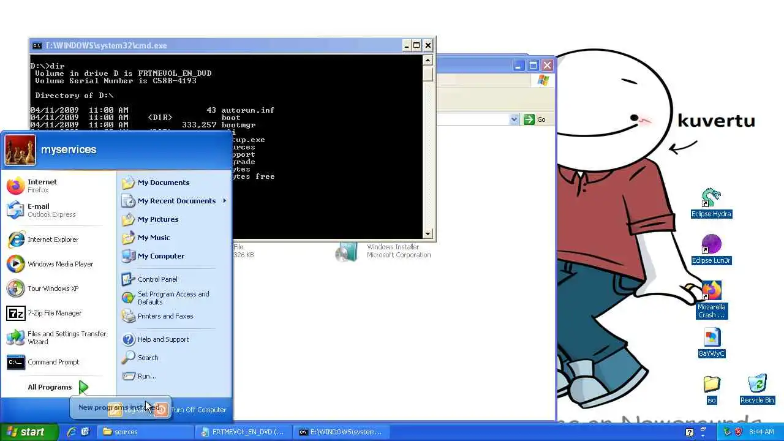Expand My Recent Documents submenu
The width and height of the screenshot is (784, 441).
point(174,201)
